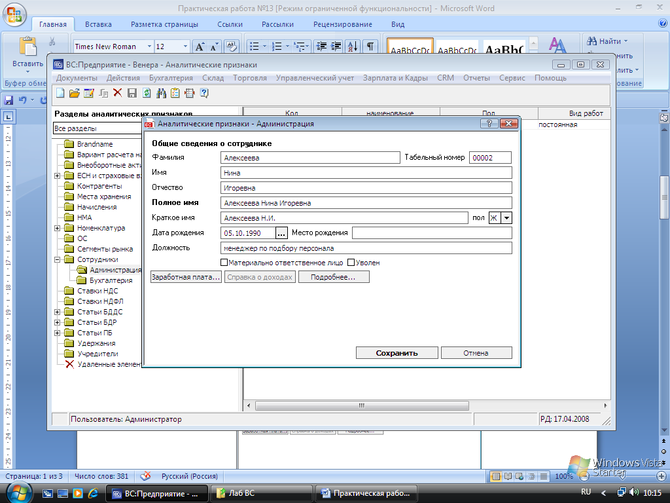
Task: Click the Word Help icon at ribbon corner
Action: [x=663, y=24]
